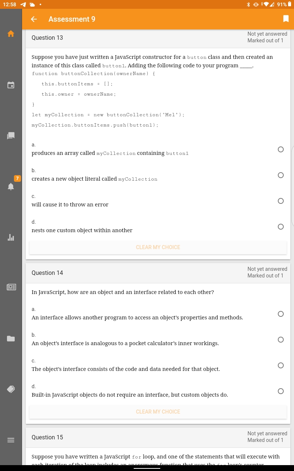Open Files using the folder icon
Viewport: 294px width, 471px height.
tap(11, 338)
